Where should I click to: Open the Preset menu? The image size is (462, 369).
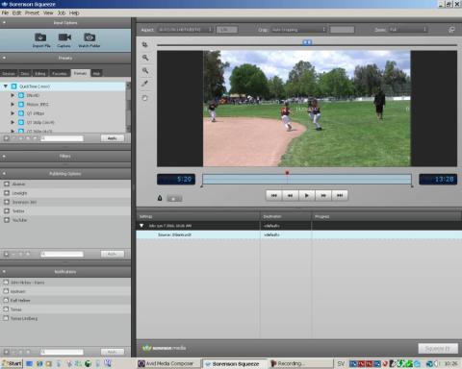(x=32, y=12)
